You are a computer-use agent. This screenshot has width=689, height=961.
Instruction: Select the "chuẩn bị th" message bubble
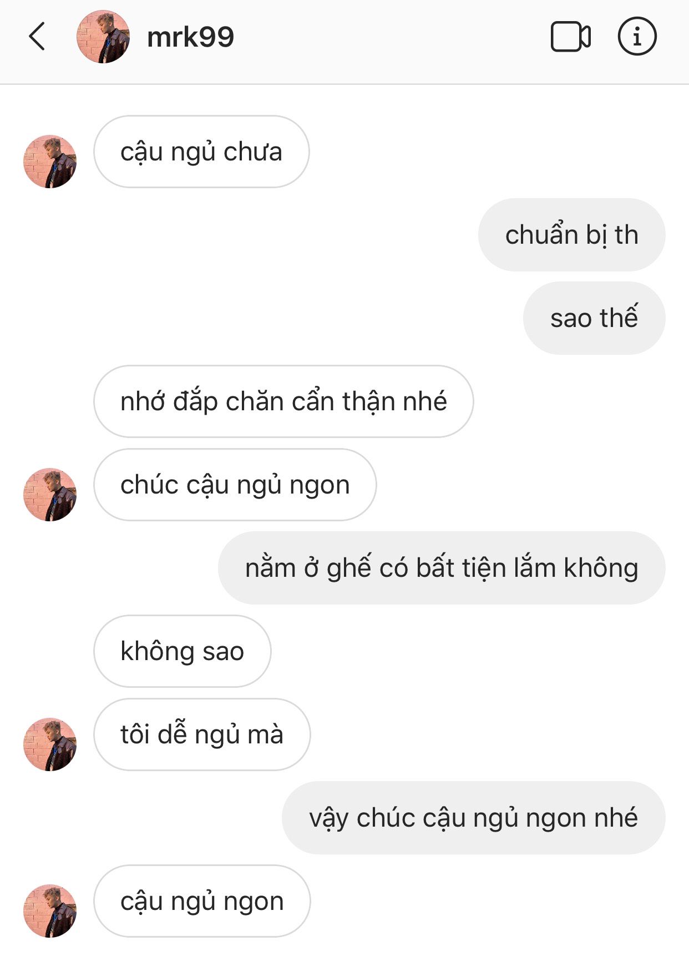pos(571,235)
